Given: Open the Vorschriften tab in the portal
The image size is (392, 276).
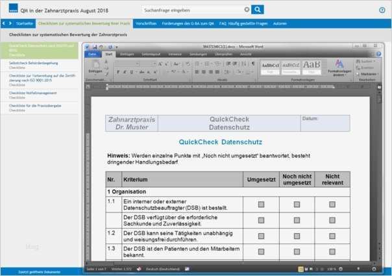Looking at the screenshot, I should click(x=146, y=23).
